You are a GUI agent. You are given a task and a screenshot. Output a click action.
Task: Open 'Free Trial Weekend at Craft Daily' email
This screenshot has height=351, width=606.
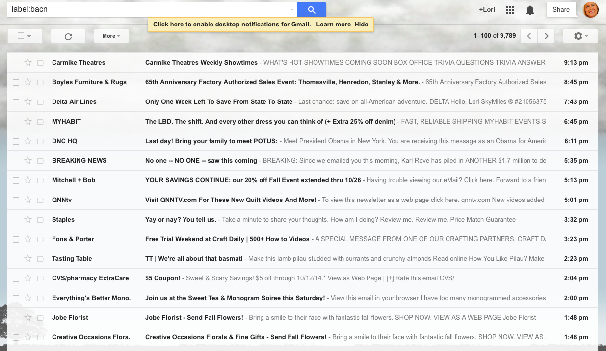(x=227, y=239)
